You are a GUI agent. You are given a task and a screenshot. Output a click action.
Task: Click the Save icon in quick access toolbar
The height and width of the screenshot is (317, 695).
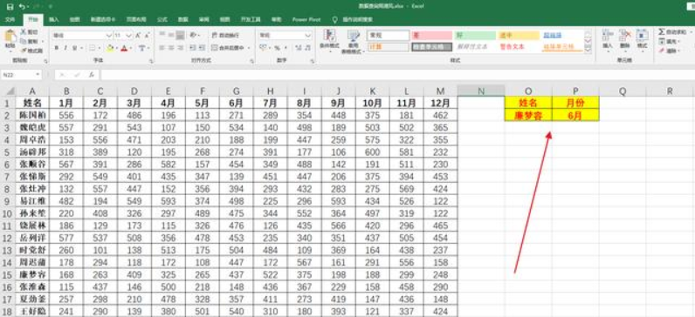[x=10, y=7]
